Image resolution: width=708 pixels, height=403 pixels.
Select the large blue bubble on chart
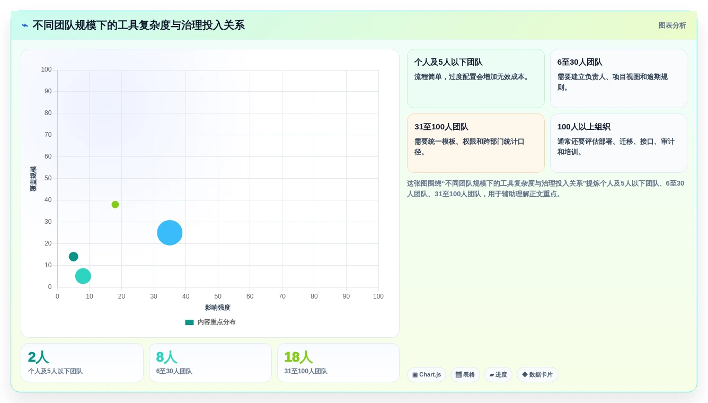coord(170,233)
